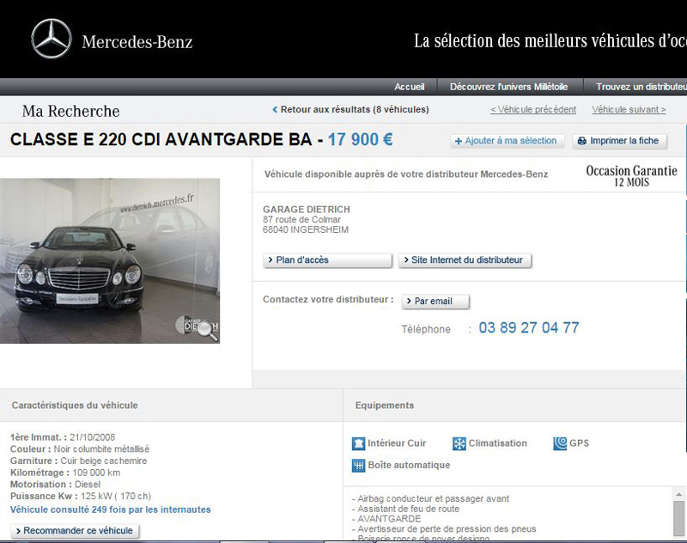Click the Intérieur Cuir equipment icon
The image size is (687, 543).
click(x=358, y=443)
